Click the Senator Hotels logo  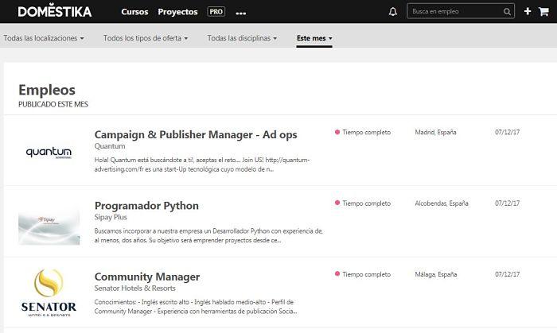pyautogui.click(x=49, y=293)
